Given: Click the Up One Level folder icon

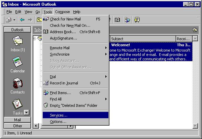Looking at the screenshot, I should (x=39, y=20).
